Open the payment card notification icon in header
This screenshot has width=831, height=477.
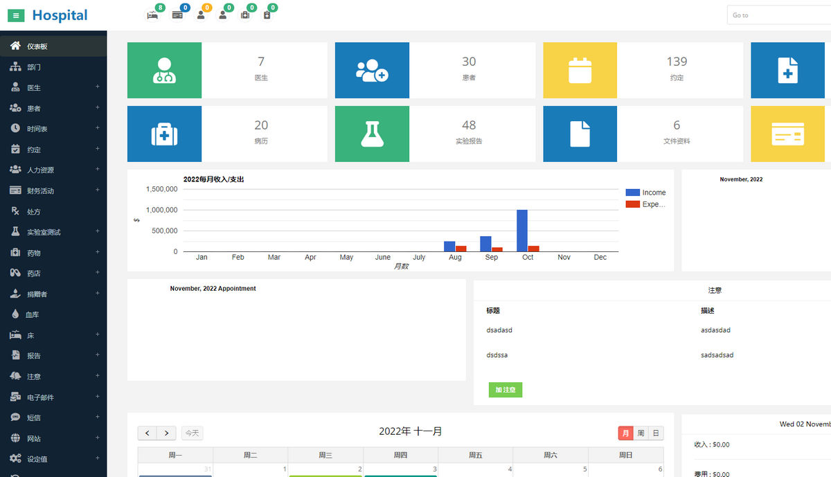click(x=177, y=15)
